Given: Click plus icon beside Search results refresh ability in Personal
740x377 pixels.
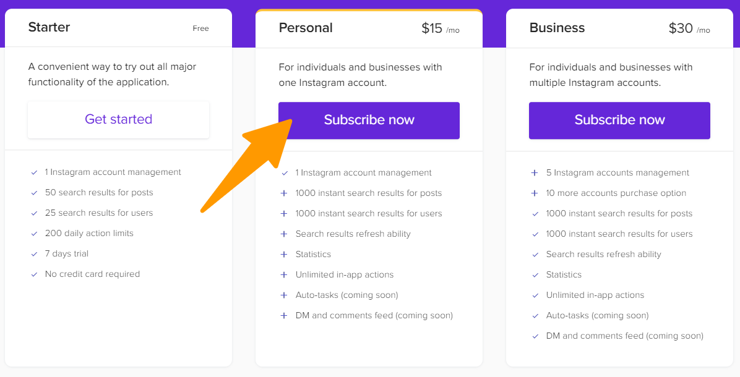Looking at the screenshot, I should point(284,234).
